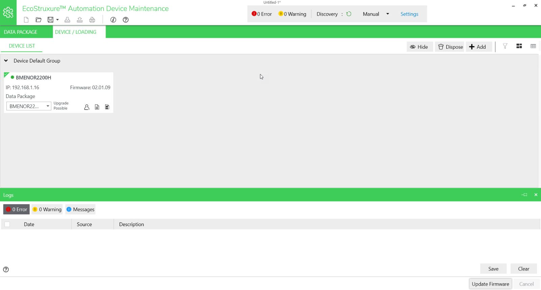Sort logs by Description column

pyautogui.click(x=132, y=224)
